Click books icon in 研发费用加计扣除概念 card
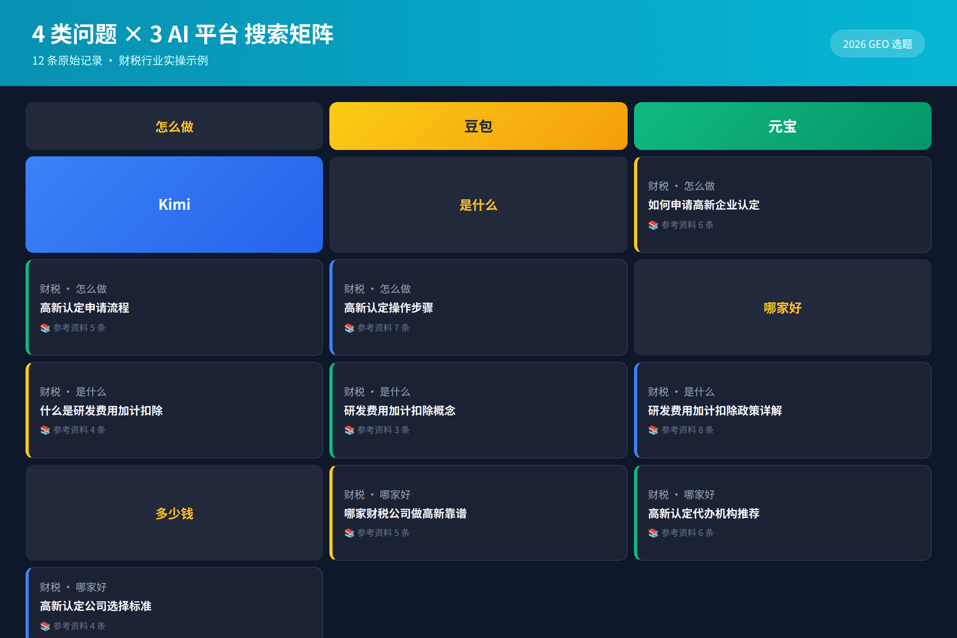Viewport: 957px width, 638px height. [x=349, y=430]
